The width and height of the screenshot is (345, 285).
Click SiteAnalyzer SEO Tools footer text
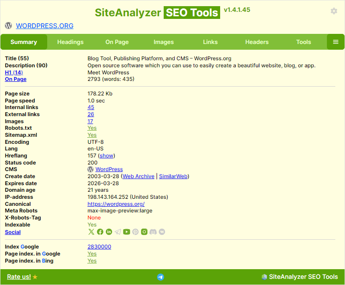[x=304, y=277]
